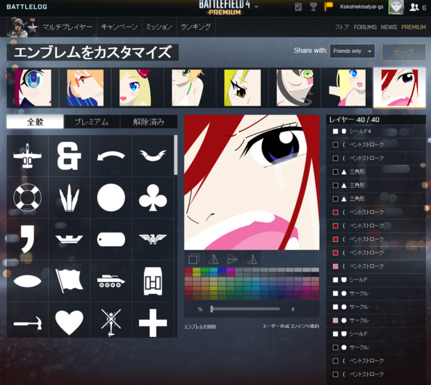Viewport: 431px width, 385px height.
Task: Open the キャンペーン menu
Action: click(x=120, y=27)
